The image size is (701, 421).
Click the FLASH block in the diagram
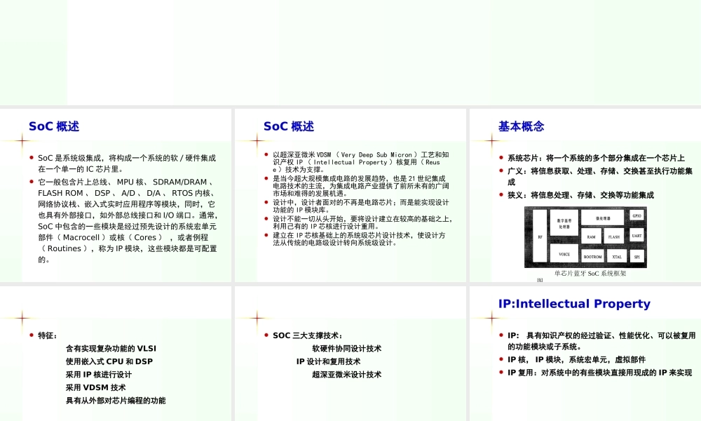(x=614, y=237)
